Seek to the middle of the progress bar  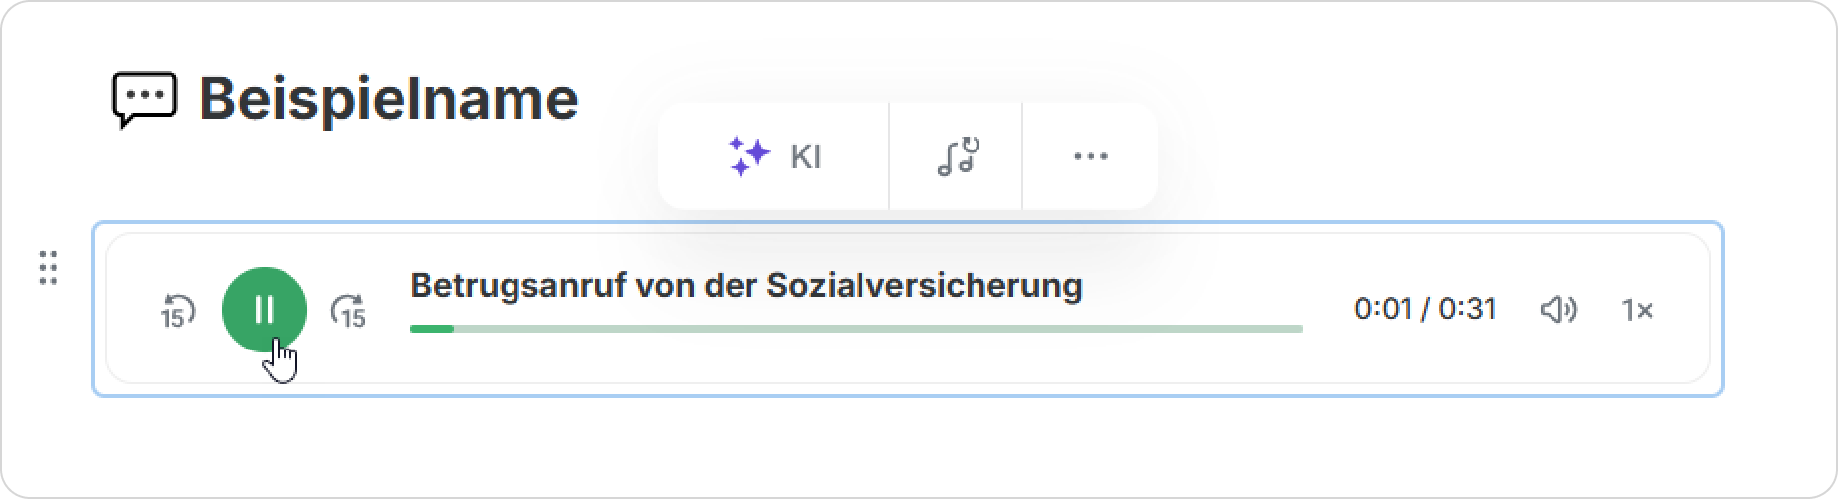[x=857, y=328]
